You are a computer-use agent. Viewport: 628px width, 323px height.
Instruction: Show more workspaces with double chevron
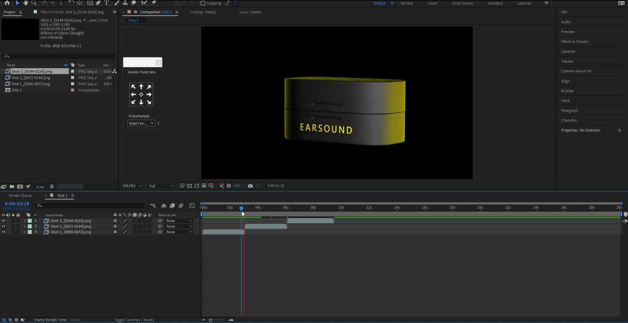coord(546,3)
